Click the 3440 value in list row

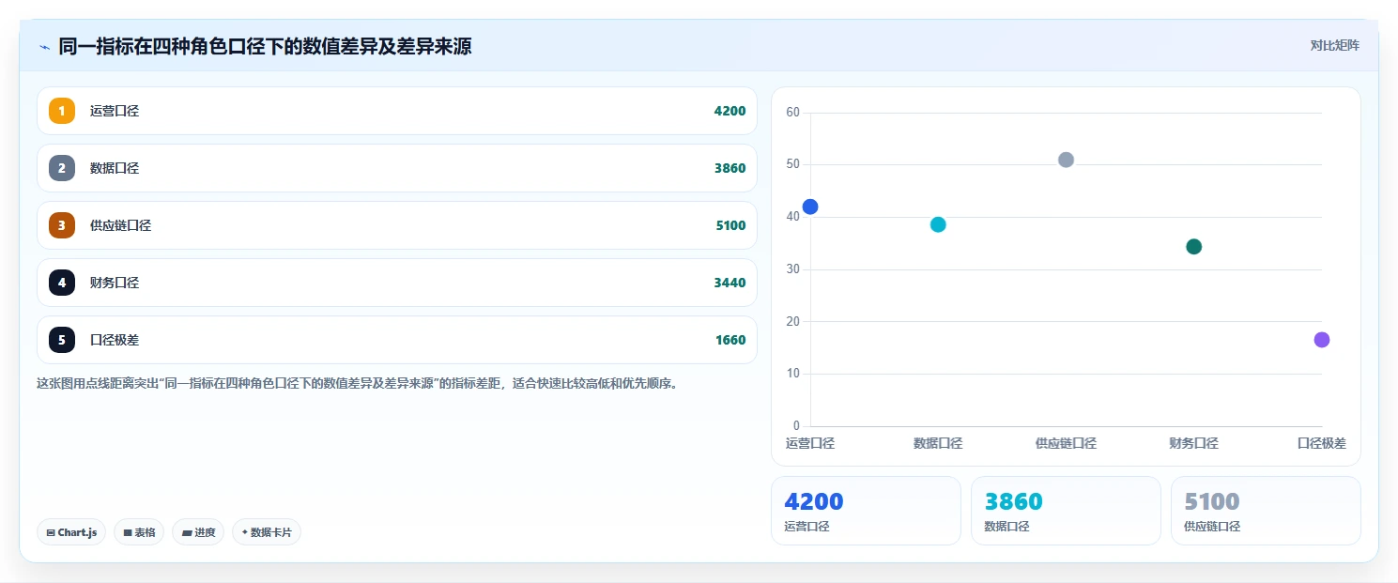tap(730, 283)
